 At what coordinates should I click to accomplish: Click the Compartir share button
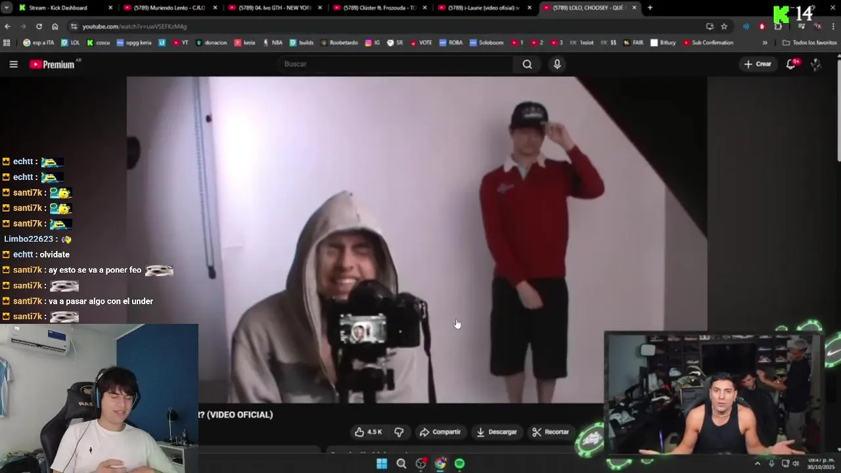click(x=440, y=432)
